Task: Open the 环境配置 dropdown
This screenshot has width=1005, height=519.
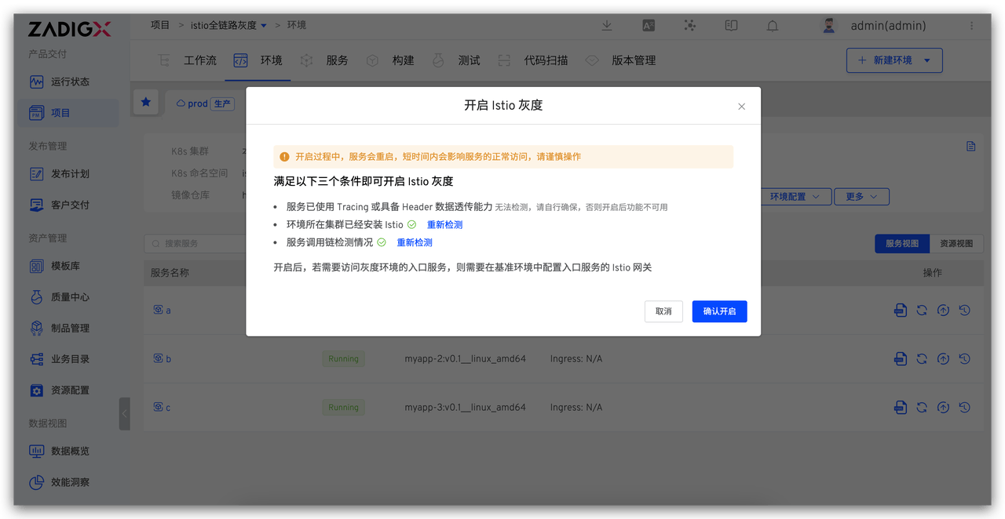Action: 795,197
